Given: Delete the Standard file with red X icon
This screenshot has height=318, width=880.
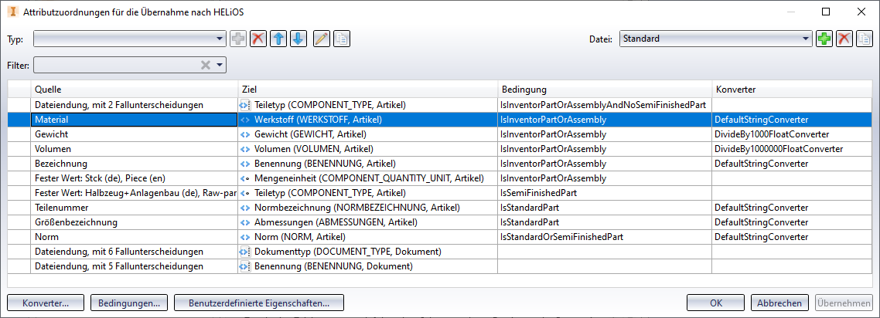Looking at the screenshot, I should (844, 39).
